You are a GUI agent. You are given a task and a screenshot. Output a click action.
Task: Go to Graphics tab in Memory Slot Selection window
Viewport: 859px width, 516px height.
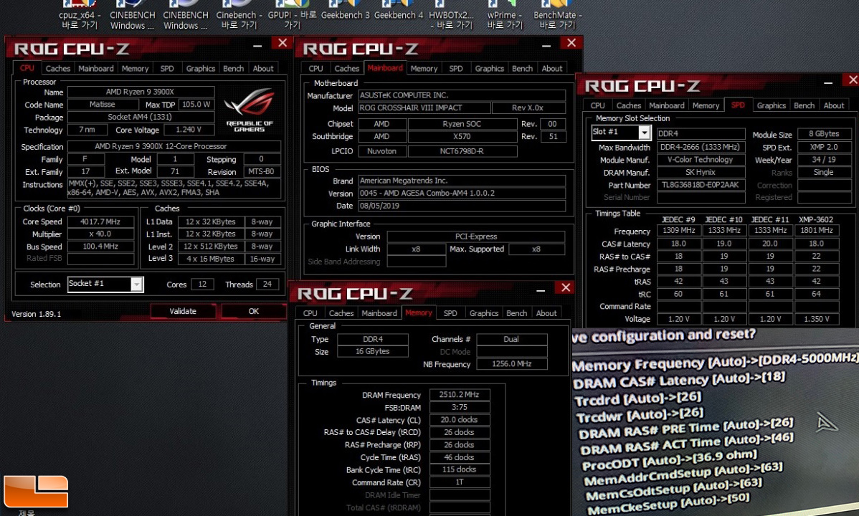[772, 106]
